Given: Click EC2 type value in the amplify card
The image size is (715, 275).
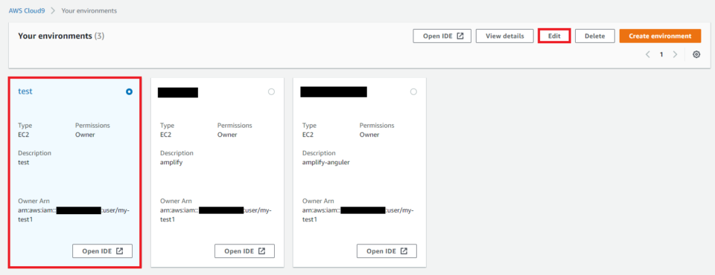Looking at the screenshot, I should click(165, 135).
